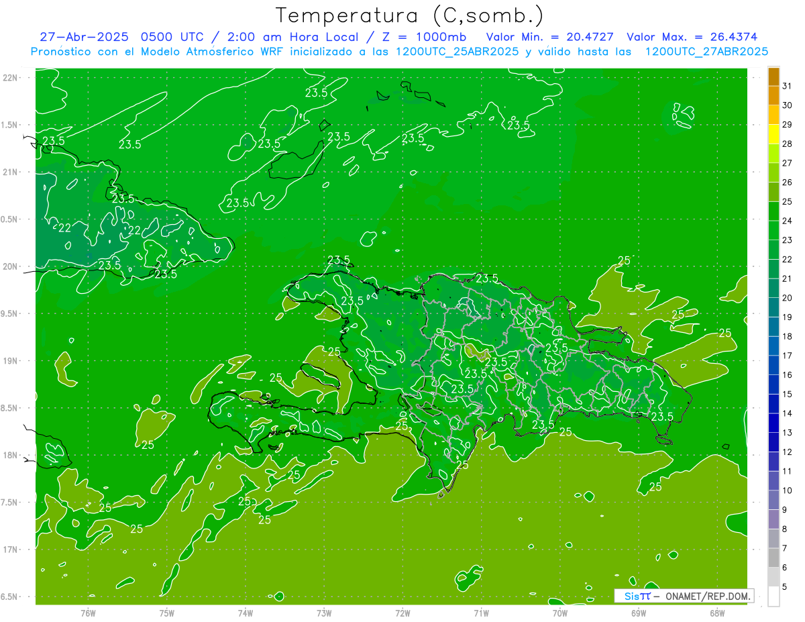The width and height of the screenshot is (805, 622).
Task: Pick the yellow color bar segment between 28 and 29
Action: (773, 134)
